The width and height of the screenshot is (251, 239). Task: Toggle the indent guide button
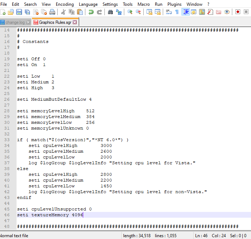(186, 12)
